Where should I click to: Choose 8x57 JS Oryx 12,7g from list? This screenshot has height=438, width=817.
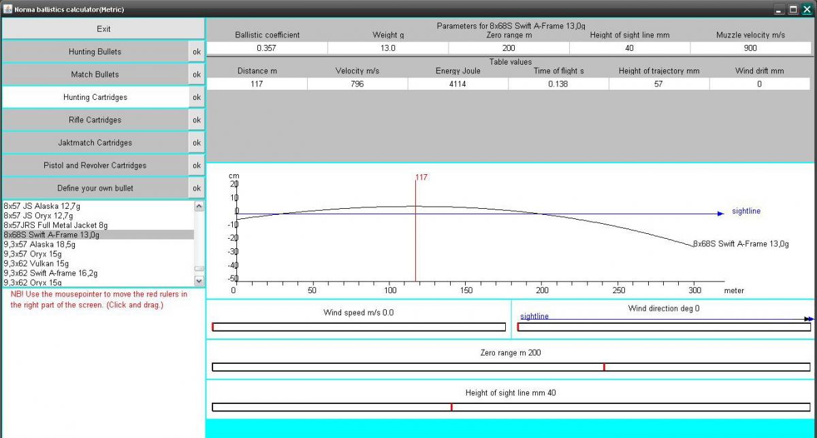(x=38, y=216)
